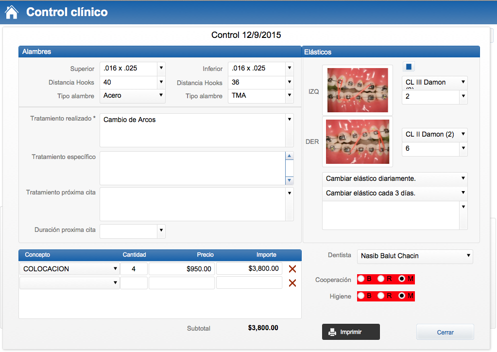Select the IZQ elastics photo
497x352 pixels.
click(358, 90)
